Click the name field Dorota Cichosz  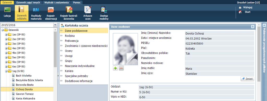click(220, 34)
